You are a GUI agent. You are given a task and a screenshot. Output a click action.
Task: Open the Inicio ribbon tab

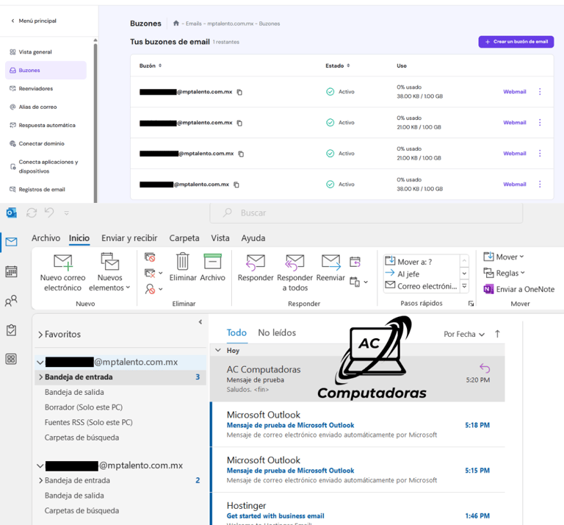79,238
